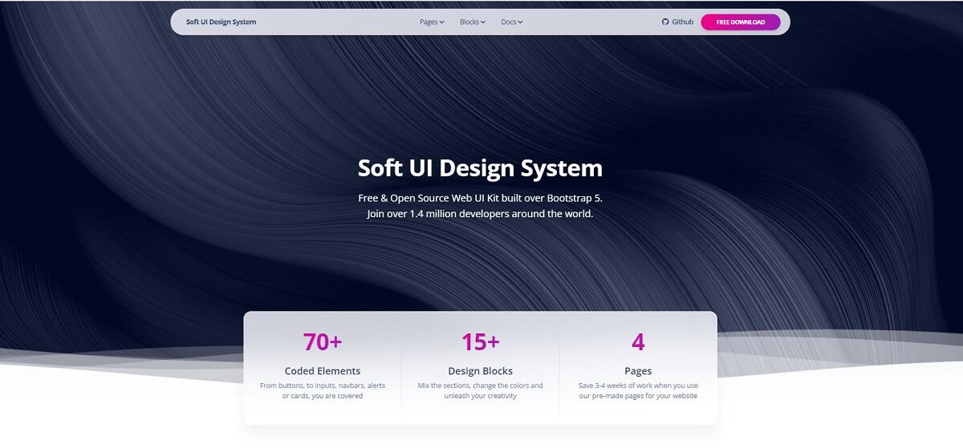Click the 4 counter number

[638, 342]
